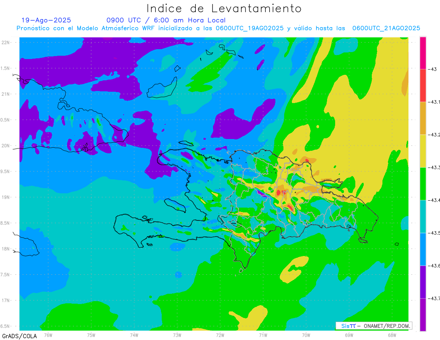The image size is (440, 340).
Task: Click the '-43.4' legend value
Action: pos(434,200)
